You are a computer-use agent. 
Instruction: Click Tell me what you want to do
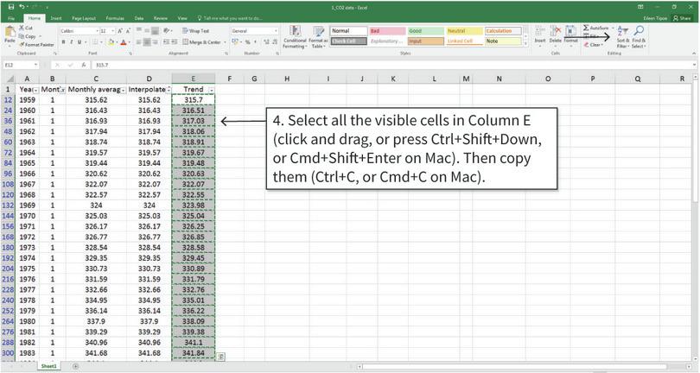(x=230, y=18)
